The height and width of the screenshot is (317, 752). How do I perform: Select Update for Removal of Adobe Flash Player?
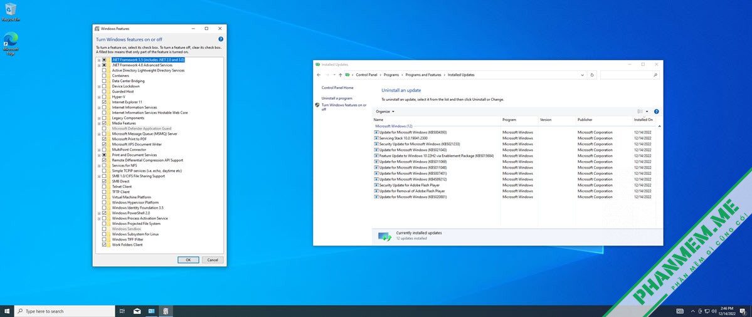513,191
